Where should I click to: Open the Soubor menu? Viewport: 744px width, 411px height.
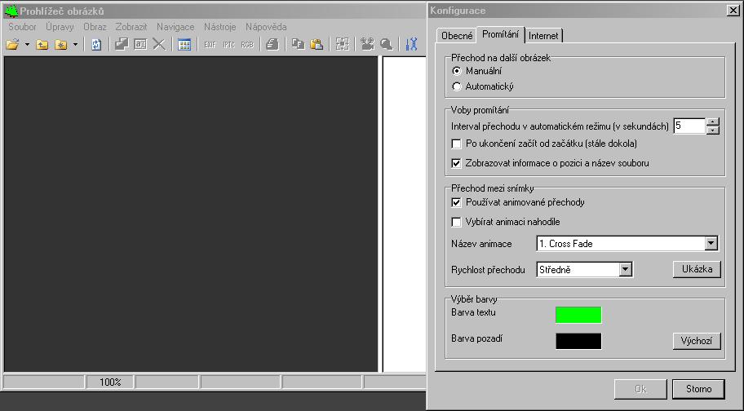(22, 27)
